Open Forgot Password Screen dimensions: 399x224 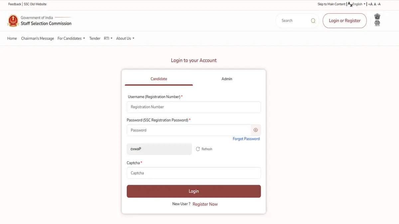[x=246, y=139]
